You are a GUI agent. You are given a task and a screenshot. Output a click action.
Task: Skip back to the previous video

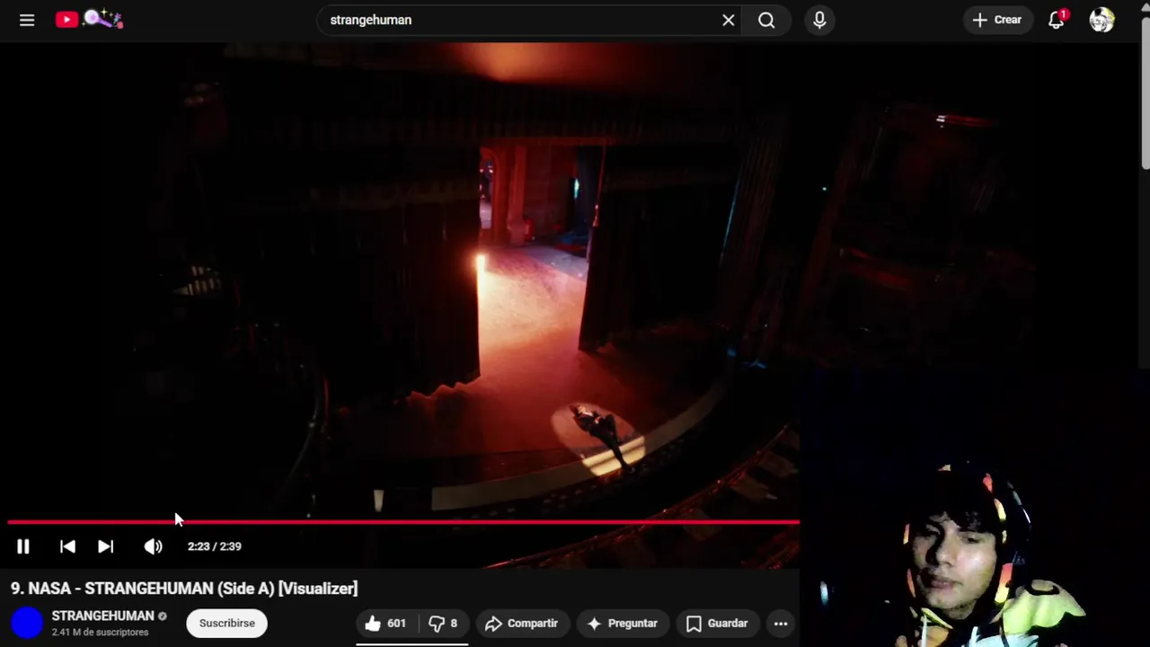point(67,546)
